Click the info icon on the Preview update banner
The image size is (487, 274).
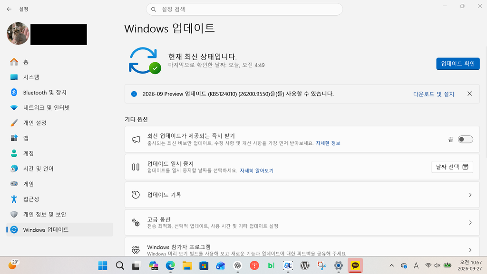134,94
